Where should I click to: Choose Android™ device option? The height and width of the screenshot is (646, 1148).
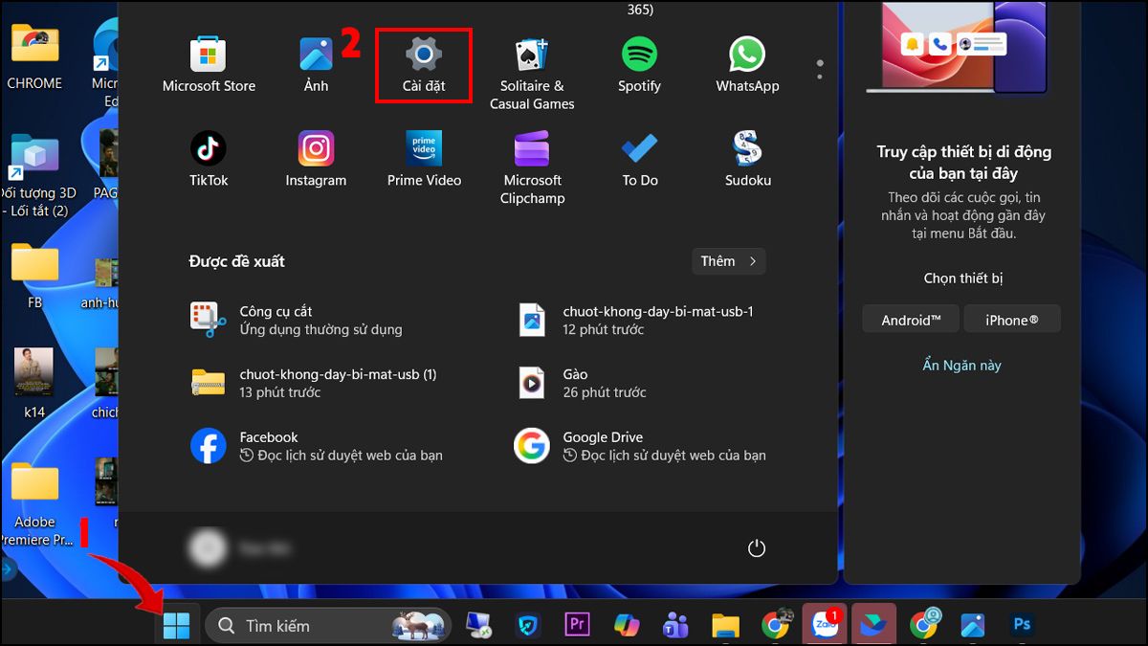(911, 320)
